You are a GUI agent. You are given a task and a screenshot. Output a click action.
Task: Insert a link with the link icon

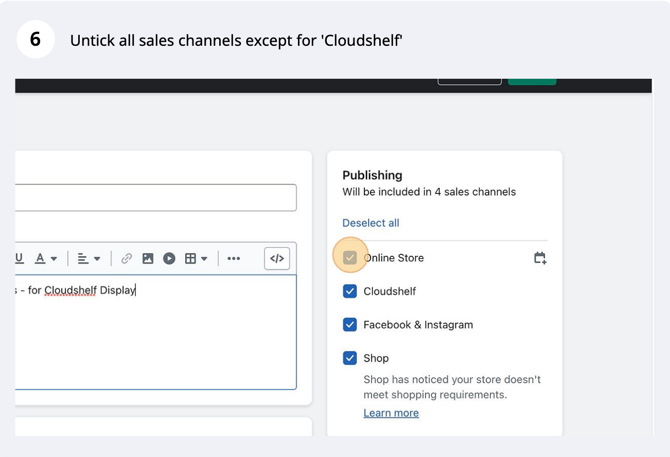pos(127,258)
